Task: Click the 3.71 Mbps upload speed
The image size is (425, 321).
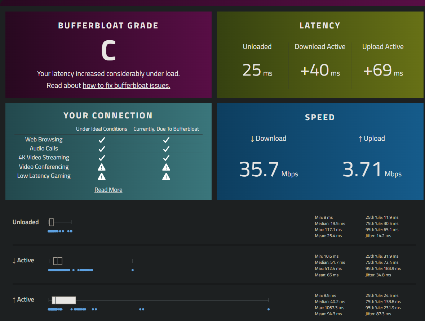Action: [x=372, y=170]
